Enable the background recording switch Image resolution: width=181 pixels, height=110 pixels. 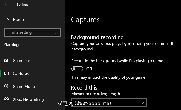click(x=77, y=69)
